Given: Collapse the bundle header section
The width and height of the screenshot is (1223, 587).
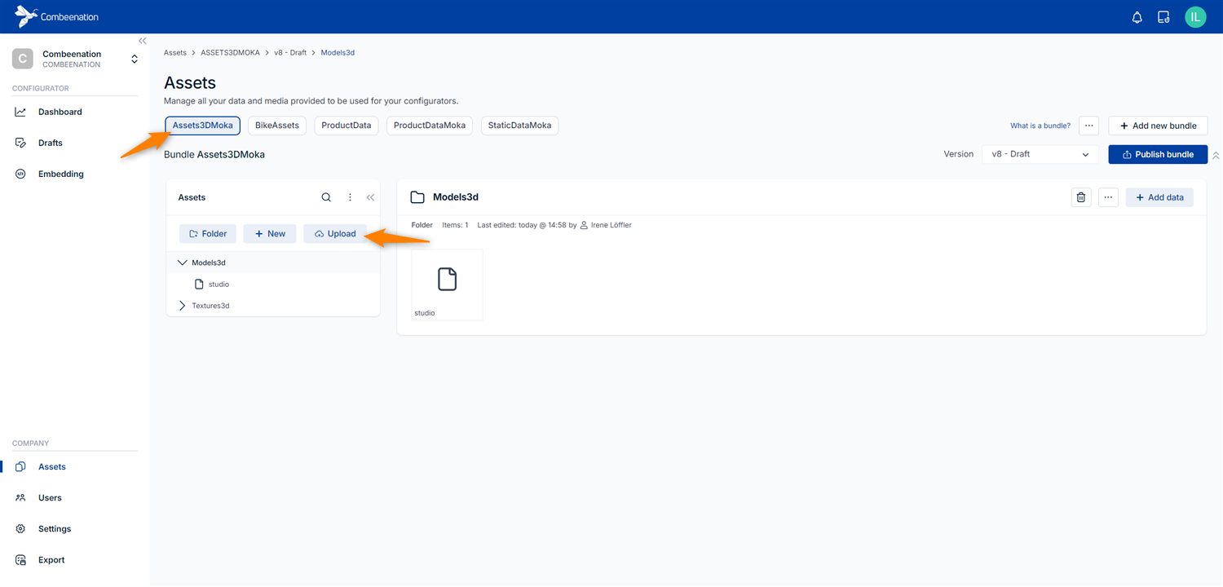Looking at the screenshot, I should coord(1216,155).
